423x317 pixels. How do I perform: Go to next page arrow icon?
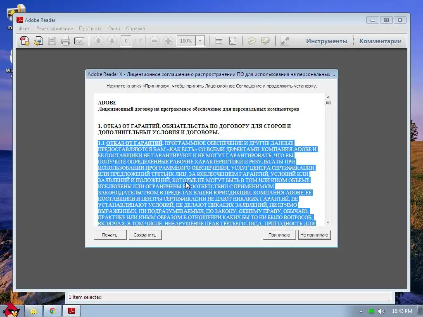(112, 41)
